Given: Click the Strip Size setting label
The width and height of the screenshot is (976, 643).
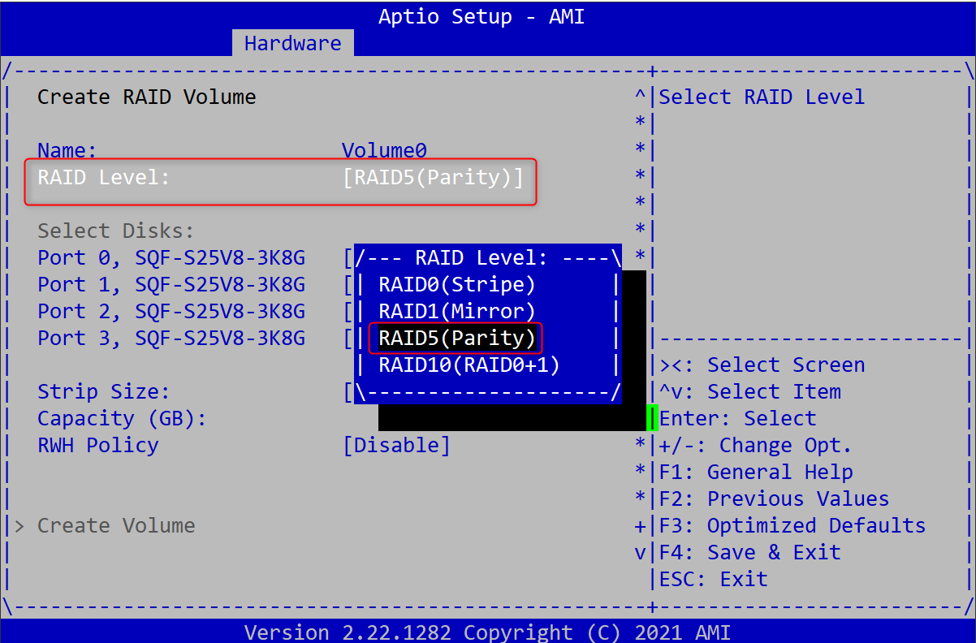Looking at the screenshot, I should click(x=103, y=392).
